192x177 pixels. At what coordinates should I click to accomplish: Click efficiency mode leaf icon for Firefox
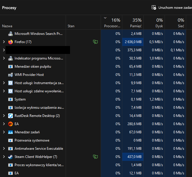pos(95,42)
